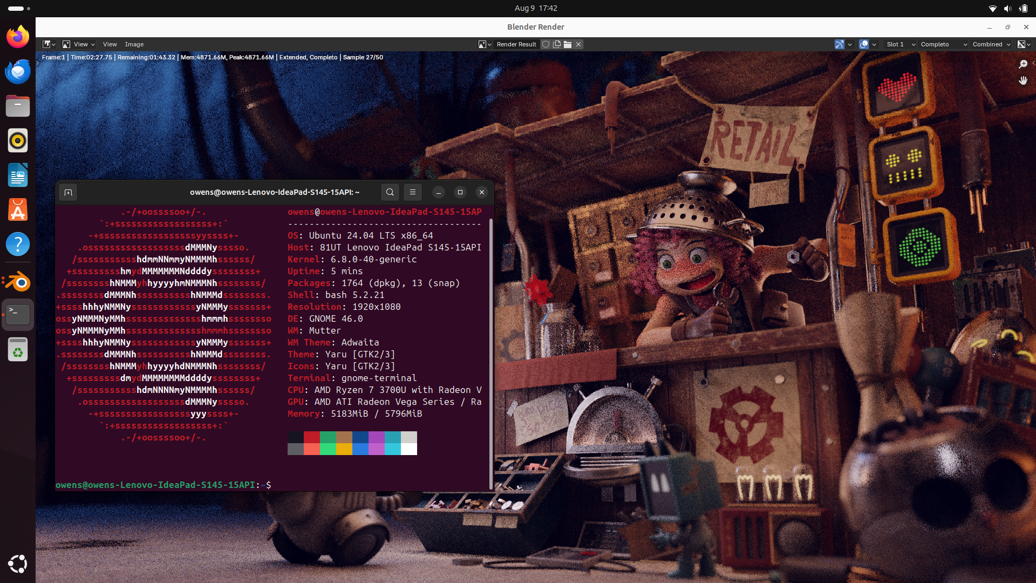Open the clock showing Aug 9 17:42
Image resolution: width=1036 pixels, height=583 pixels.
click(536, 8)
